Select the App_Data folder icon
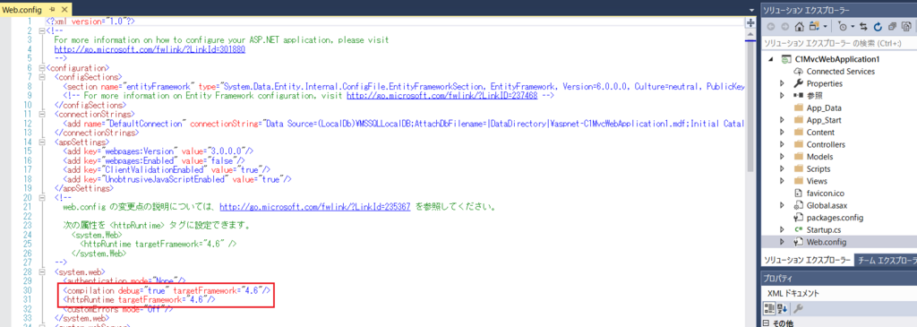 click(798, 108)
